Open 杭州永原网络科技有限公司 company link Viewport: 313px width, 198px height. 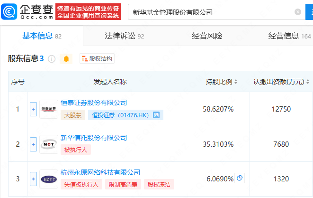click(x=100, y=172)
